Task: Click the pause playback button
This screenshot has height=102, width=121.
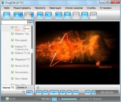Action: (x=54, y=92)
